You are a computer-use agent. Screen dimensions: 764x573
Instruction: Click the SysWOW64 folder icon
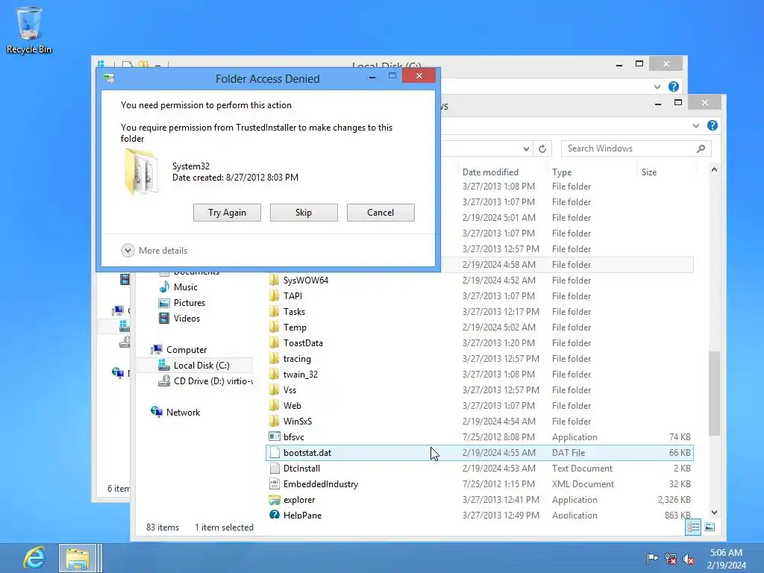[x=275, y=281]
